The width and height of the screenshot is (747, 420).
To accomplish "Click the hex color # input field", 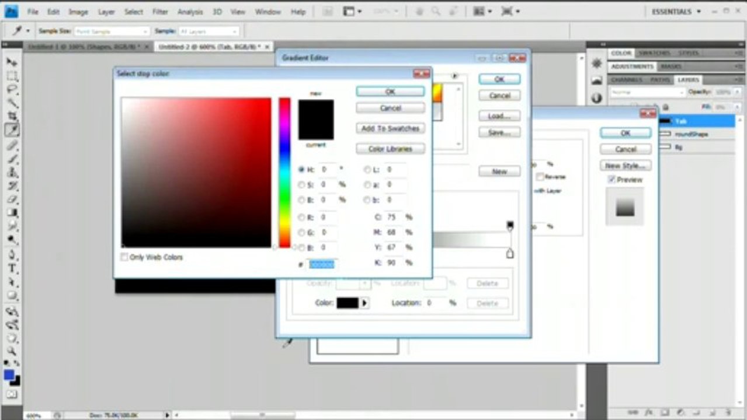I will pyautogui.click(x=322, y=264).
